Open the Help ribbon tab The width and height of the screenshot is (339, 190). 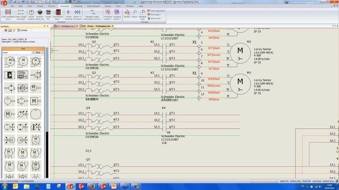click(141, 6)
